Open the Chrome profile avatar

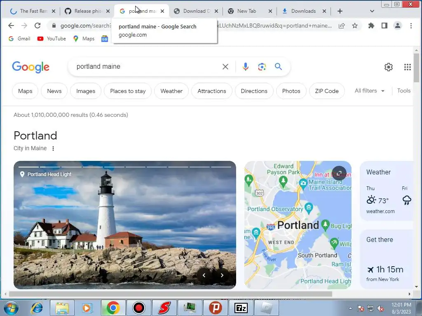398,26
